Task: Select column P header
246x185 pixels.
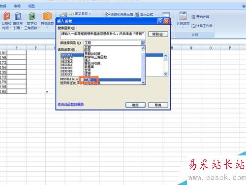Action: [x=230, y=48]
